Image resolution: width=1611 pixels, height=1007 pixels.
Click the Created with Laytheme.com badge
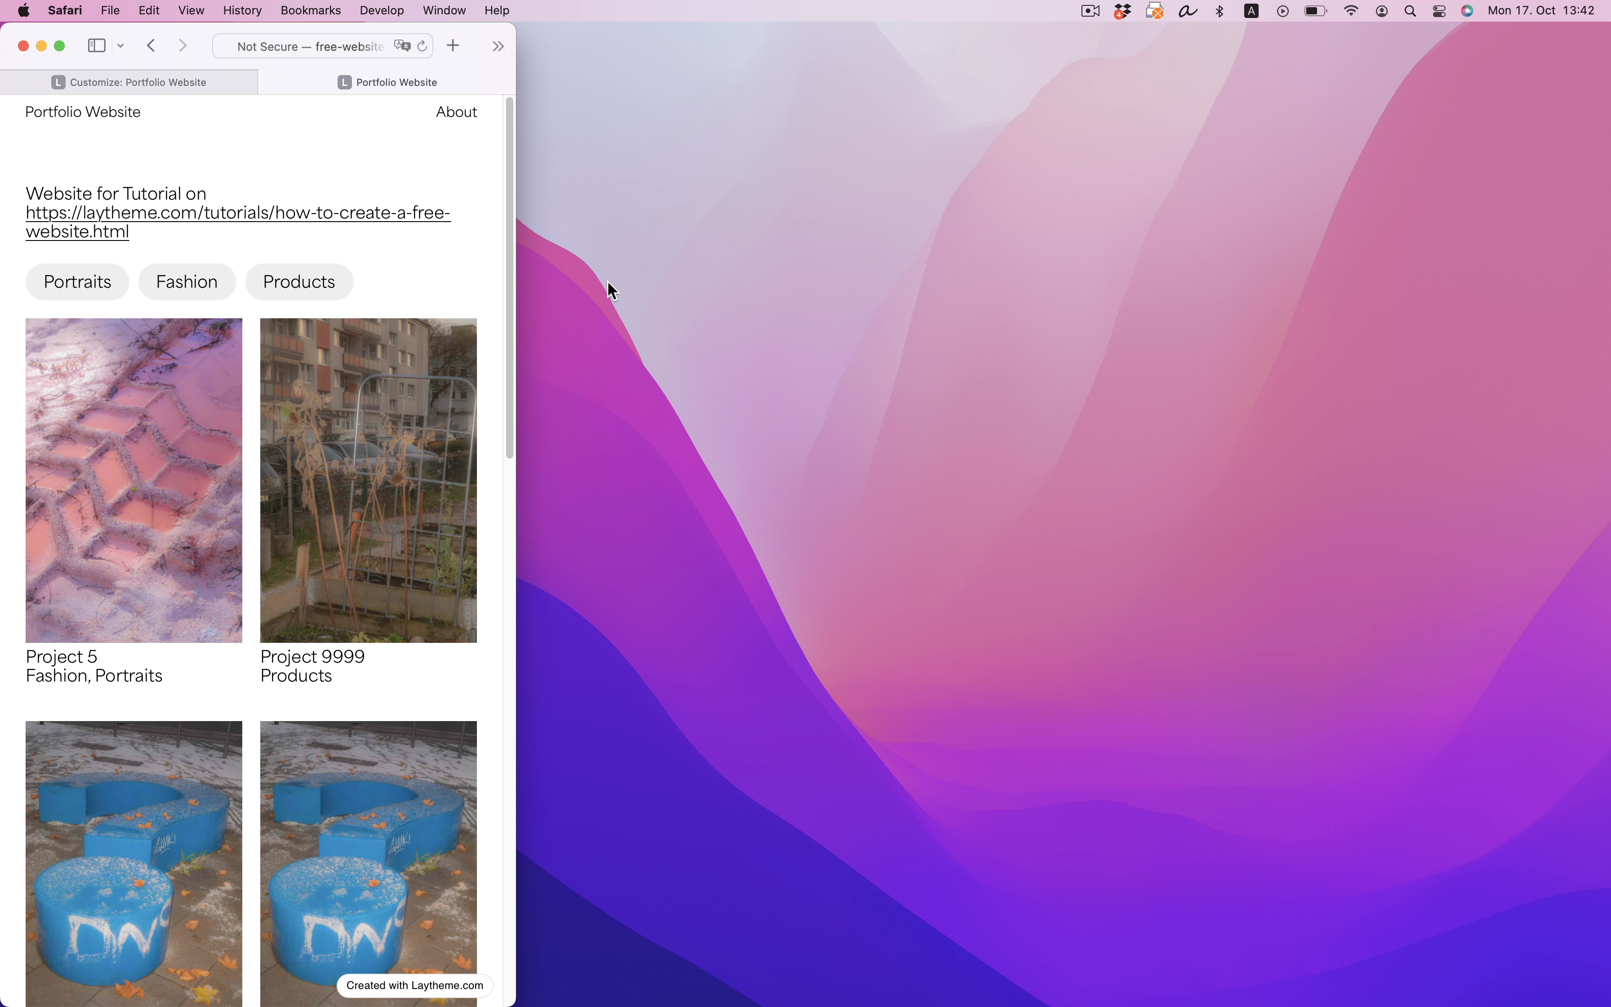pos(415,986)
